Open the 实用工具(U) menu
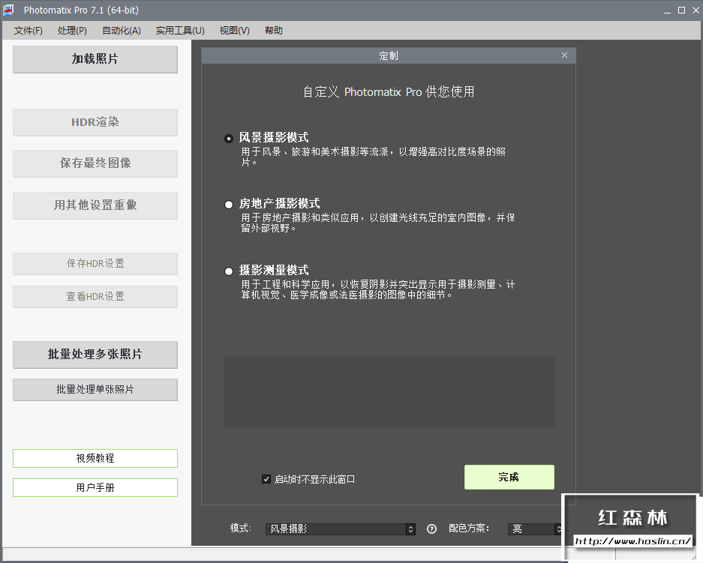The image size is (703, 563). [x=180, y=31]
